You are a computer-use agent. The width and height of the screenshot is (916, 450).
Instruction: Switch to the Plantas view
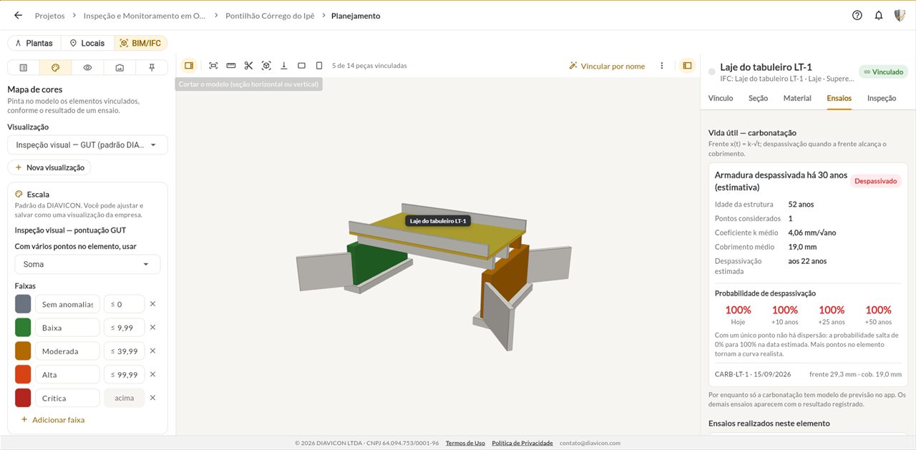[x=34, y=43]
